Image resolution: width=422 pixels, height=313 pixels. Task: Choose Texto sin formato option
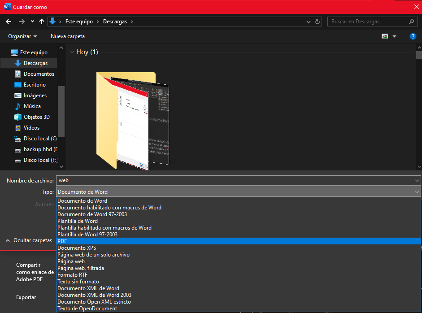(x=78, y=282)
